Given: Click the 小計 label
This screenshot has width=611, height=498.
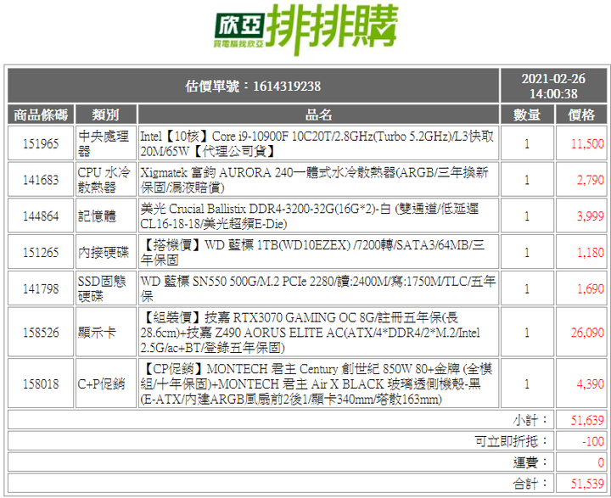Looking at the screenshot, I should pos(530,420).
